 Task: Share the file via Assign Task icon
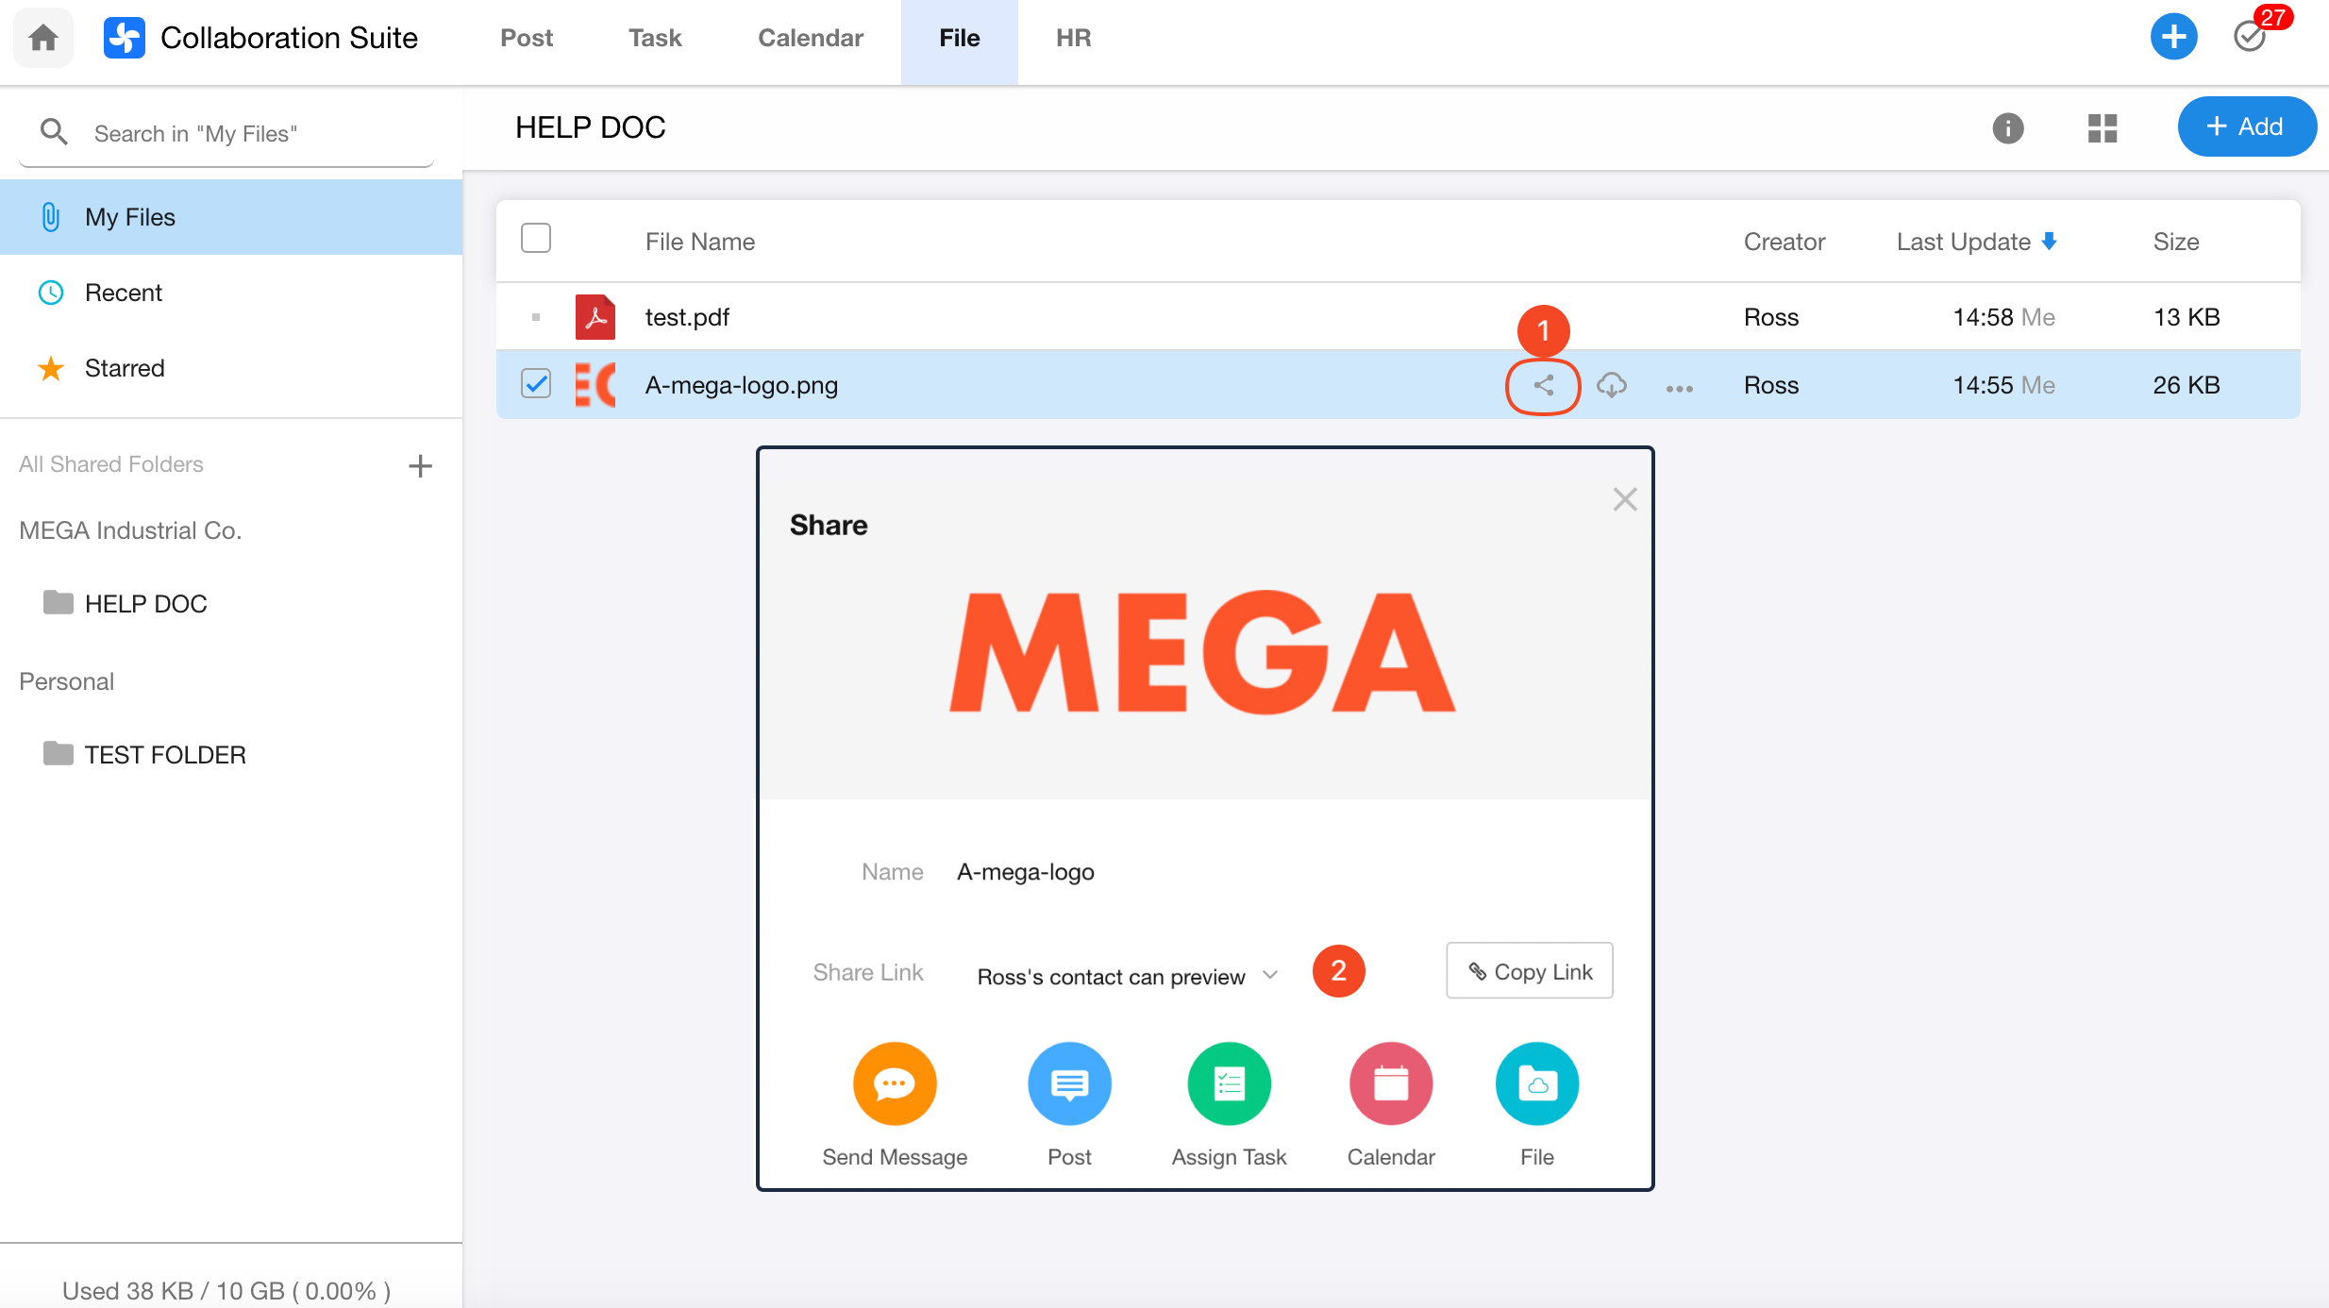[x=1229, y=1083]
